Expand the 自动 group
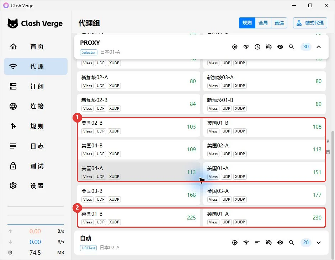The height and width of the screenshot is (260, 335). [x=319, y=243]
